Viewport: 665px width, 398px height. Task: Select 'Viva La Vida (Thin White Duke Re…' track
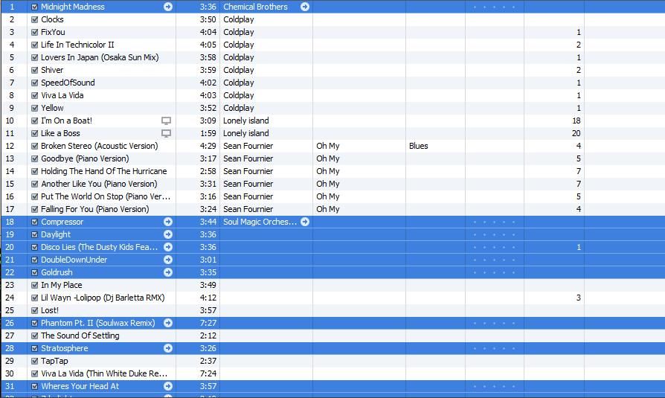pos(104,373)
